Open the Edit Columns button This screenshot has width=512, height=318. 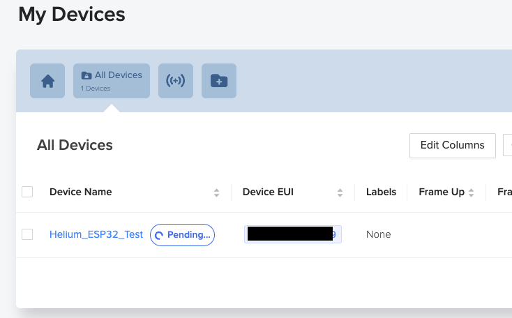[453, 146]
